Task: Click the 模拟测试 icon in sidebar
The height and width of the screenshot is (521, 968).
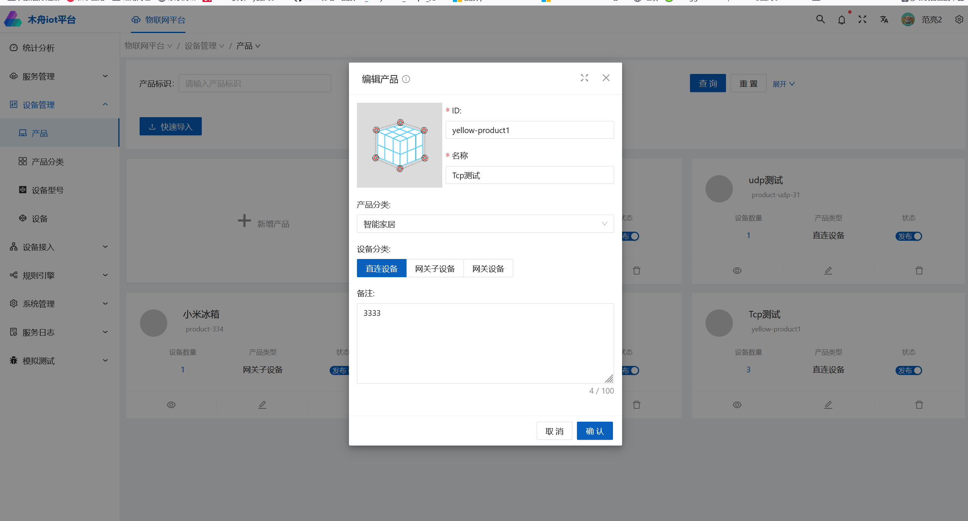Action: 13,360
